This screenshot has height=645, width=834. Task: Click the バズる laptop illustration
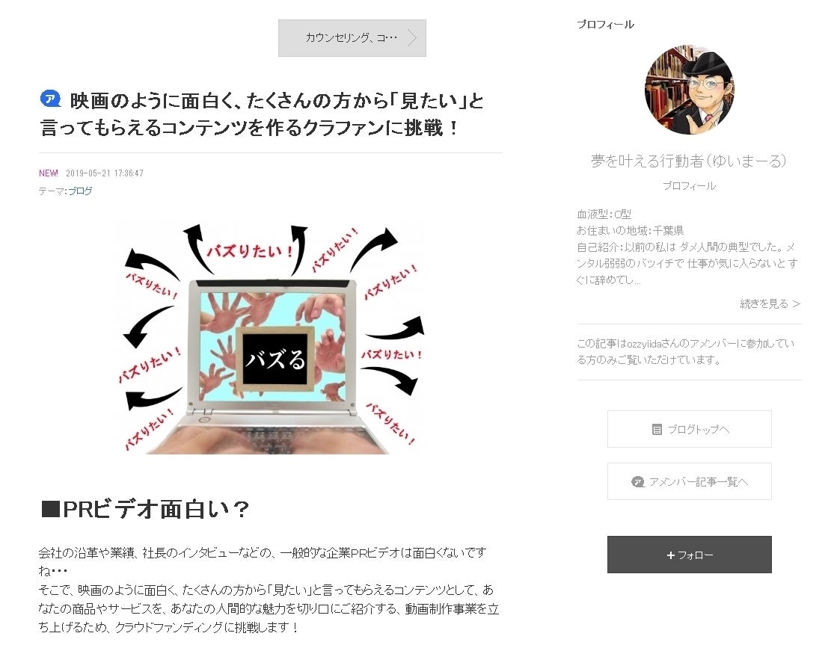pyautogui.click(x=270, y=338)
